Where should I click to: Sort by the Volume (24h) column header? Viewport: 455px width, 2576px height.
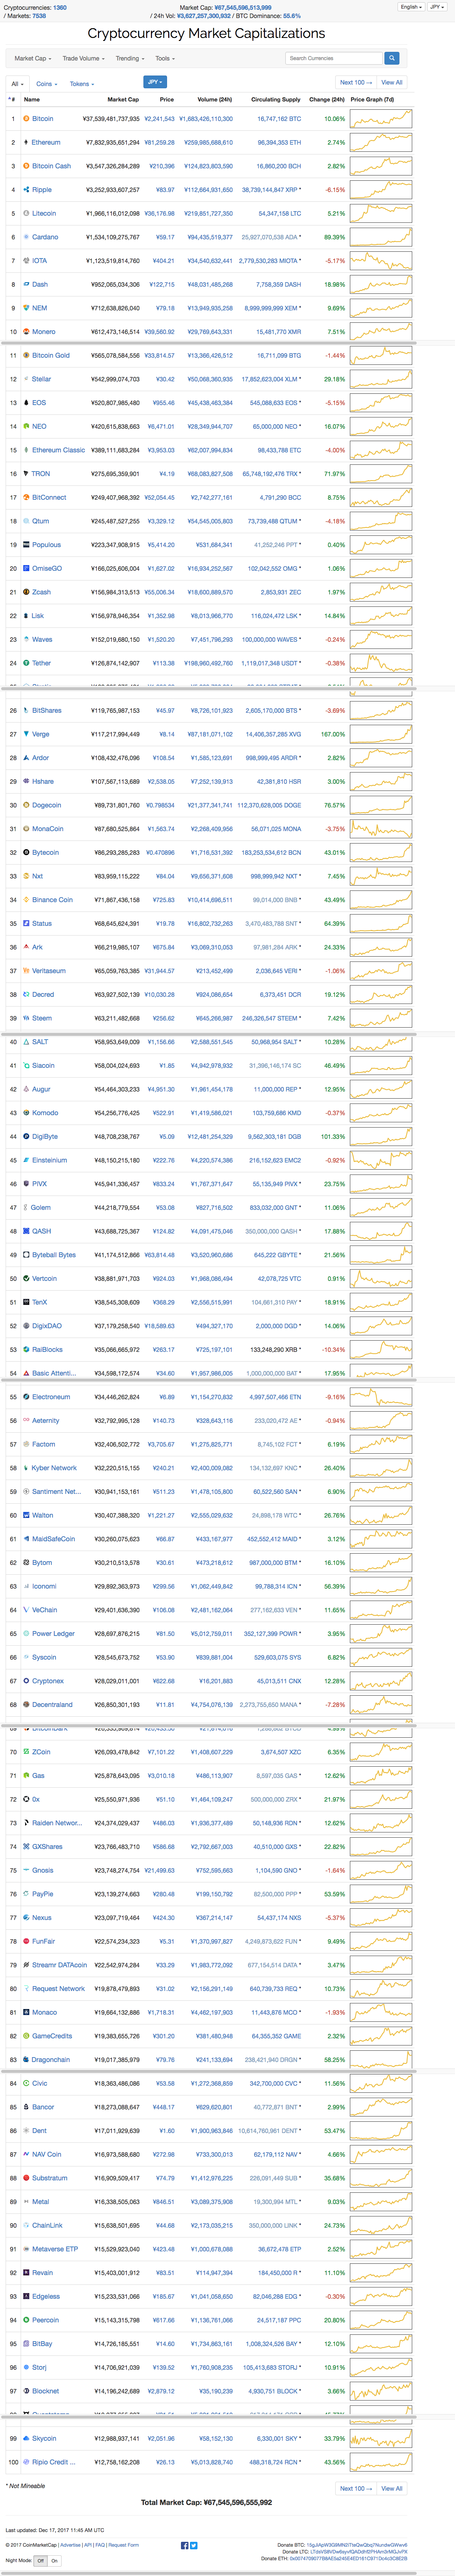point(215,100)
